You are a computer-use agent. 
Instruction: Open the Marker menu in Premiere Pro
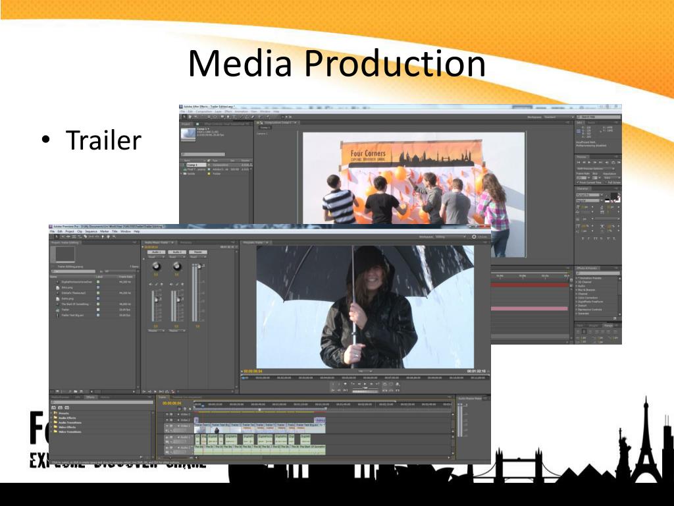point(105,231)
